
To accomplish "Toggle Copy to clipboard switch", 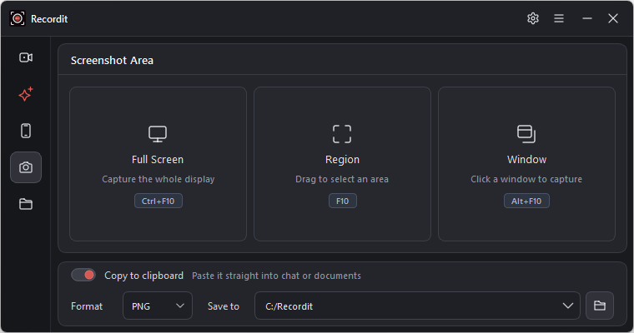I will point(83,276).
